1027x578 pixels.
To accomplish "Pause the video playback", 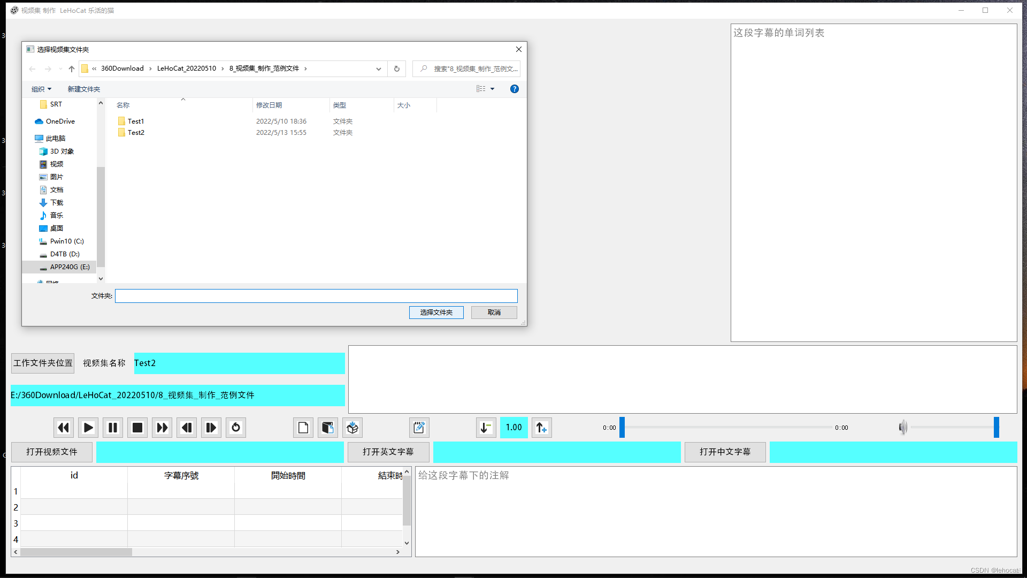I will click(x=113, y=428).
